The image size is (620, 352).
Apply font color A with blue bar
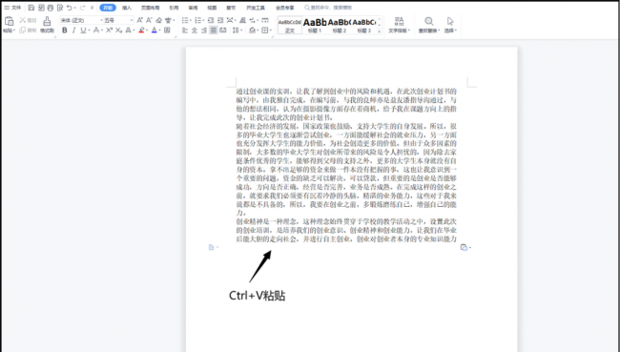[x=155, y=31]
